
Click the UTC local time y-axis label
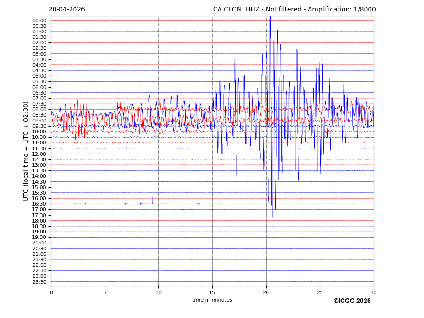point(26,151)
